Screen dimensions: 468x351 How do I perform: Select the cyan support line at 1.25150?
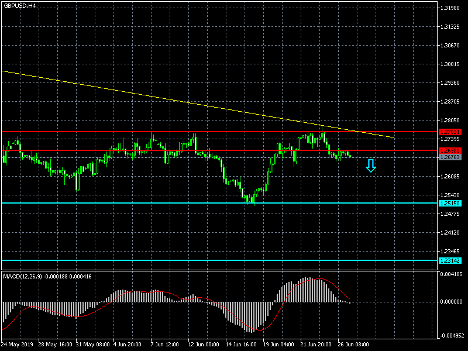click(x=219, y=203)
